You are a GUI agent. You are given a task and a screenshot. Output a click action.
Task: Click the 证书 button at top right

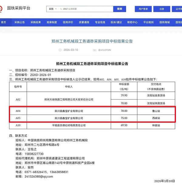pyautogui.click(x=177, y=9)
